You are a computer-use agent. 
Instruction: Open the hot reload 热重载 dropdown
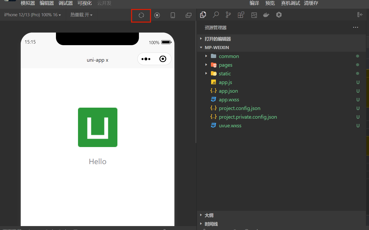81,15
